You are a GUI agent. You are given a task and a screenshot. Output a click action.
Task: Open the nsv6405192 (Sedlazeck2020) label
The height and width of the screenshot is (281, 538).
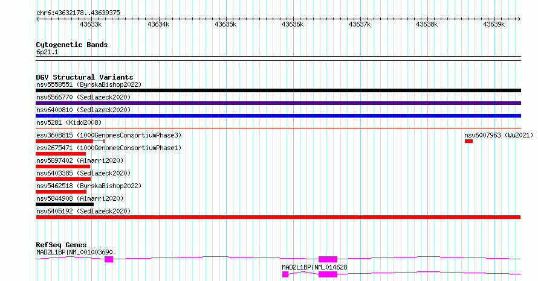tap(83, 211)
